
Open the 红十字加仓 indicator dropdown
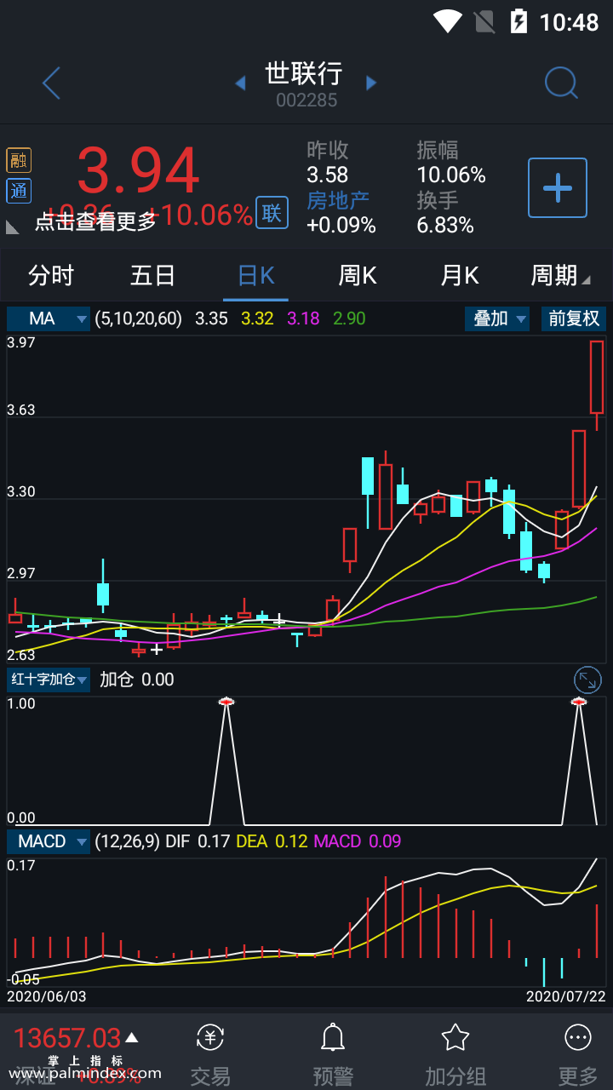49,680
